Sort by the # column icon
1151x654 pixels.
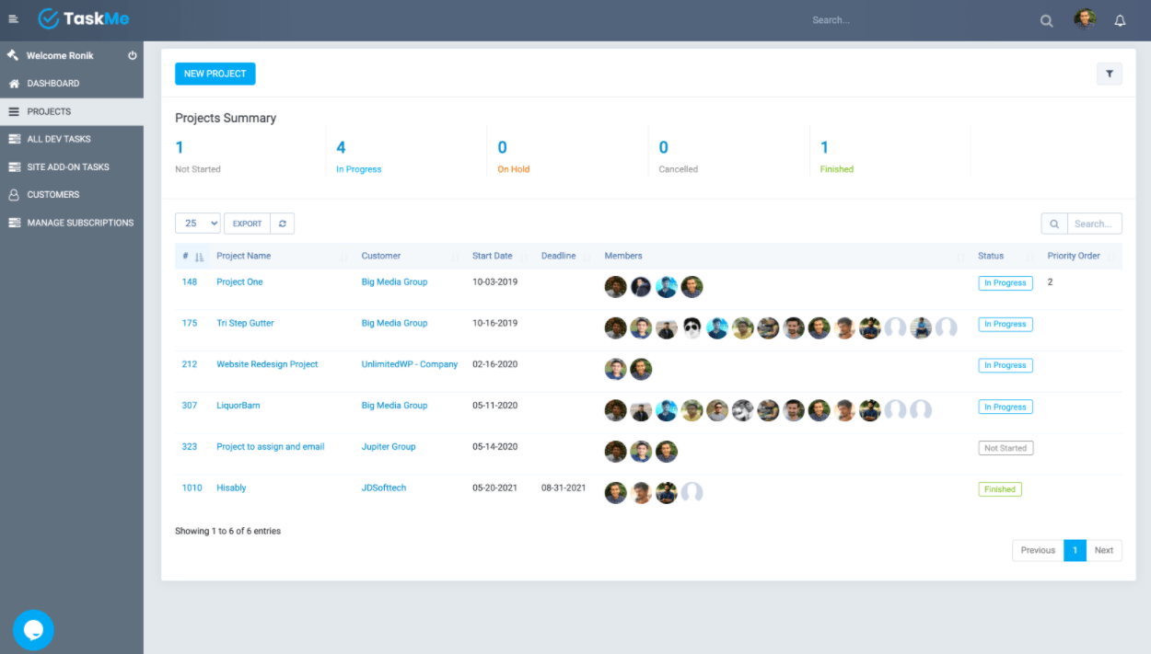click(199, 257)
